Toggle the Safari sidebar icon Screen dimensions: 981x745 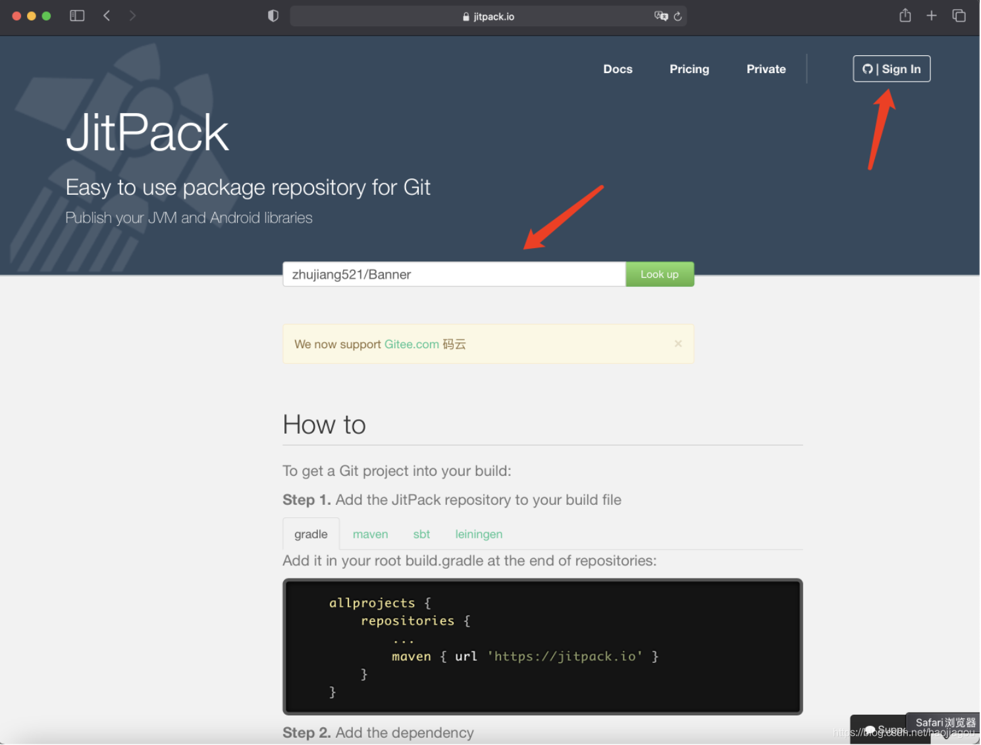pos(77,16)
